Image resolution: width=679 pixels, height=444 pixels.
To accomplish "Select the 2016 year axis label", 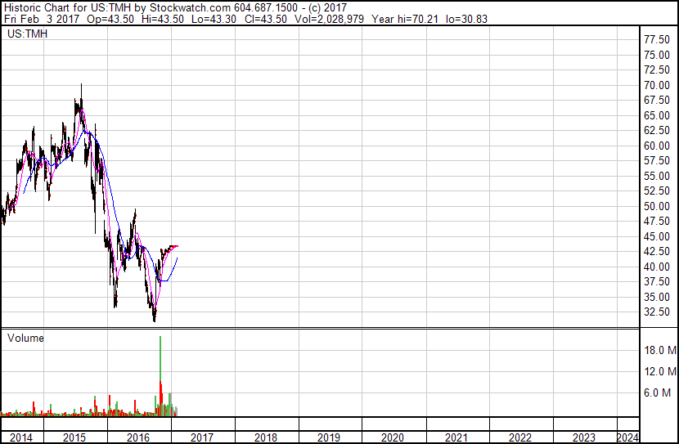I will (138, 437).
